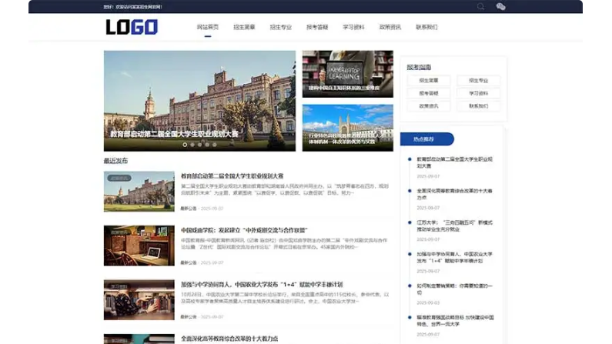
Task: Click the welcome greeting text in top bar
Action: click(132, 7)
